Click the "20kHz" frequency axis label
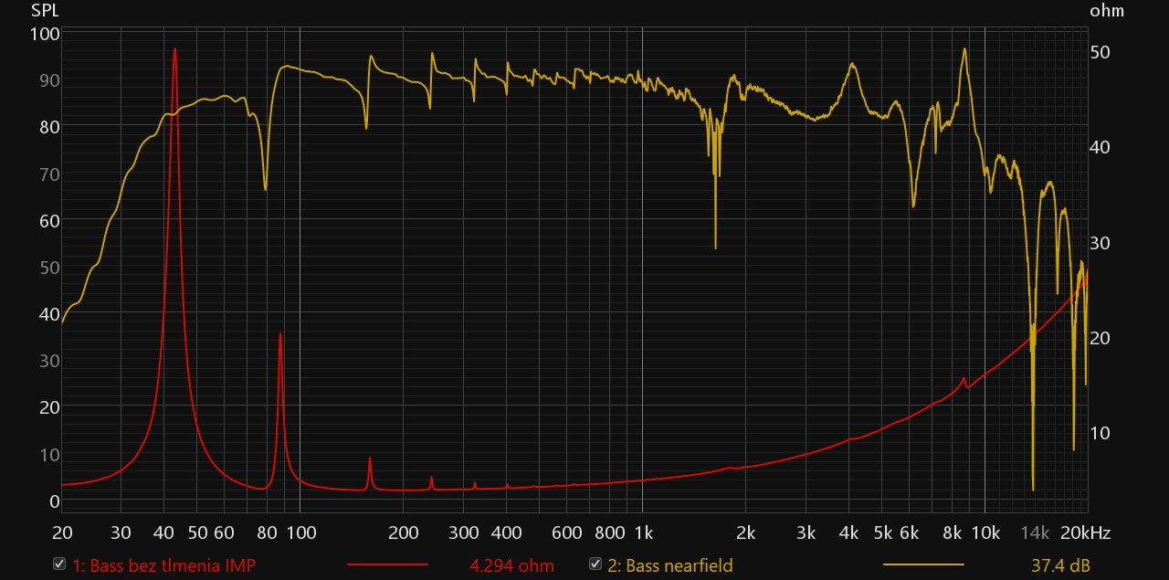Viewport: 1169px width, 580px height. pyautogui.click(x=1085, y=533)
